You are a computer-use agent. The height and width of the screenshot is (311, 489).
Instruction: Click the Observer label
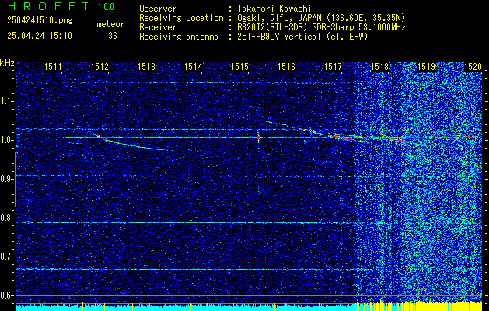(x=158, y=9)
